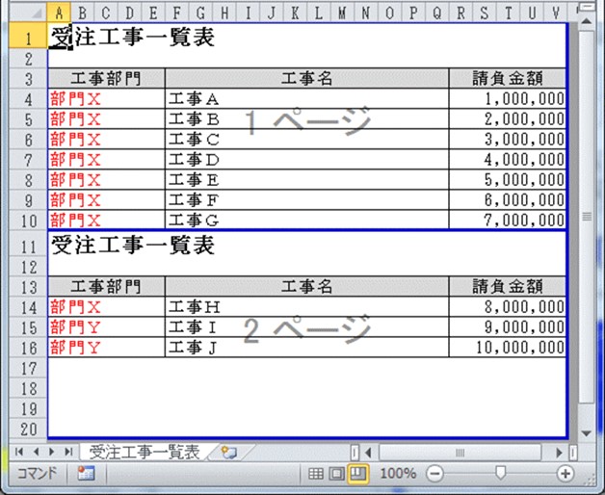
Task: Select column A header
Action: coord(60,13)
